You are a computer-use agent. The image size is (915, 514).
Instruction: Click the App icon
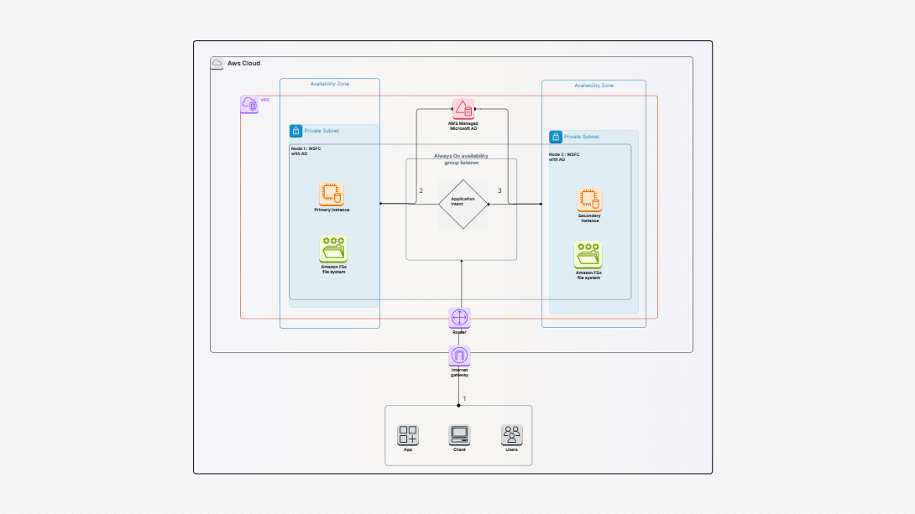pos(408,434)
